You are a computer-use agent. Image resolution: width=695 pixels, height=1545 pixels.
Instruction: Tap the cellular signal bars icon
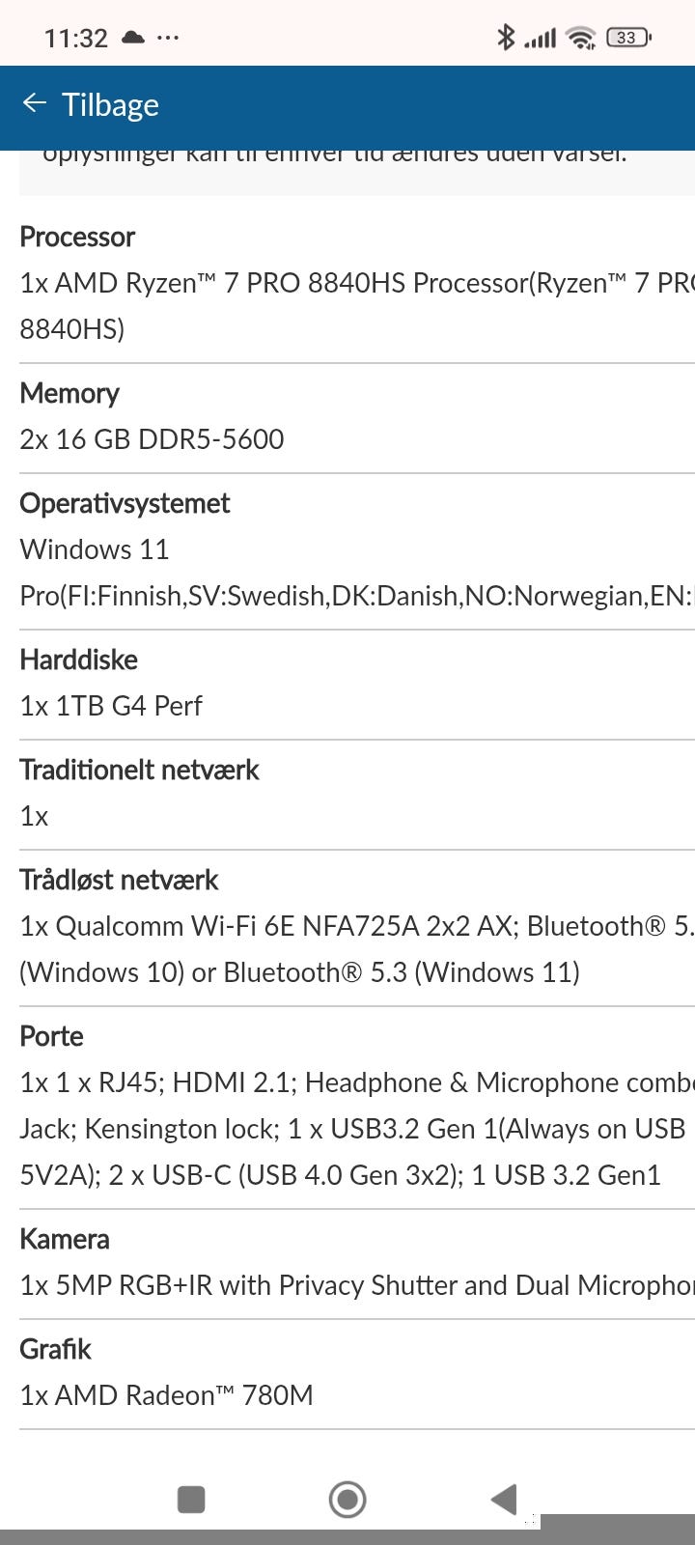pyautogui.click(x=540, y=39)
